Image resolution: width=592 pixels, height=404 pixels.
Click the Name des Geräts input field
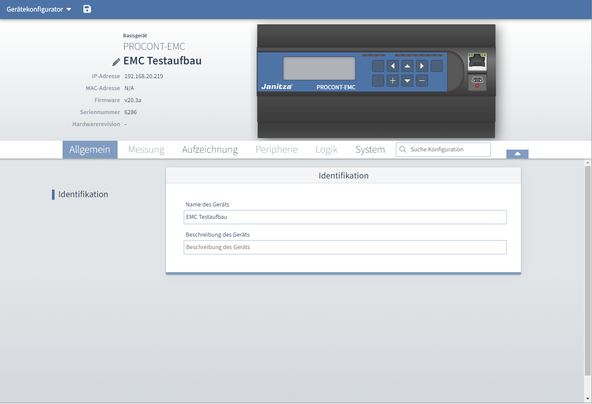coord(345,217)
